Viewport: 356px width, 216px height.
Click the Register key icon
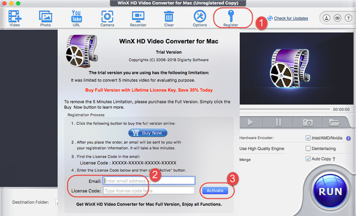click(231, 18)
